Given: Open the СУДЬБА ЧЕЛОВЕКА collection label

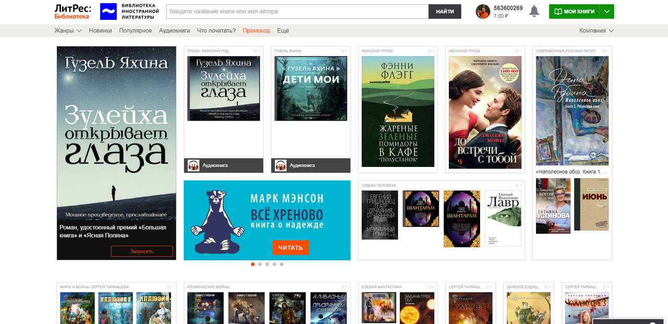Looking at the screenshot, I should (x=379, y=185).
